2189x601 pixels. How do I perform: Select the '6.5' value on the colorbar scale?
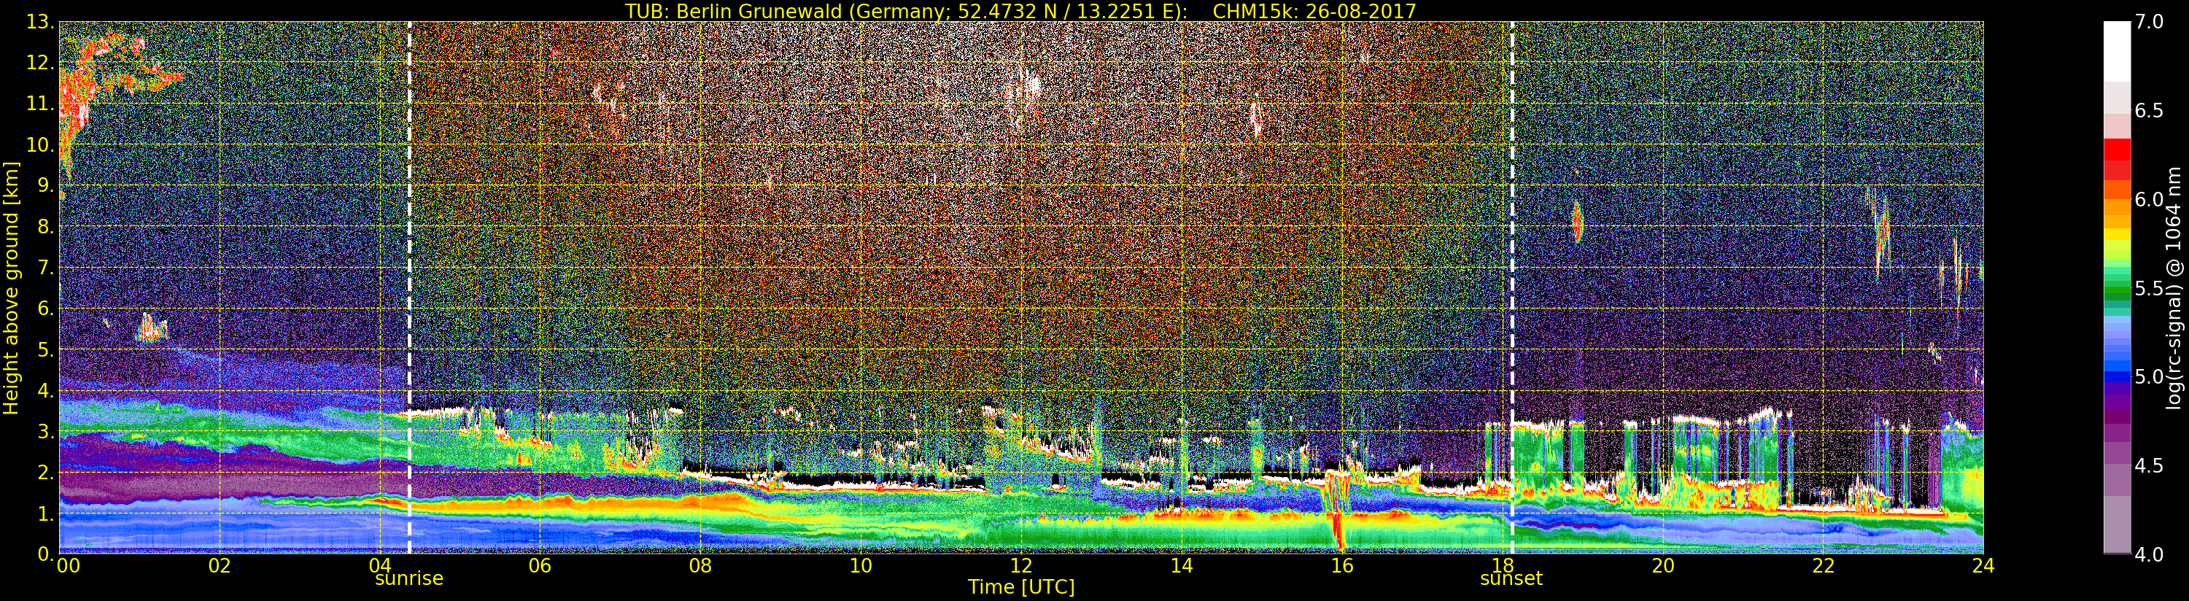(2149, 111)
